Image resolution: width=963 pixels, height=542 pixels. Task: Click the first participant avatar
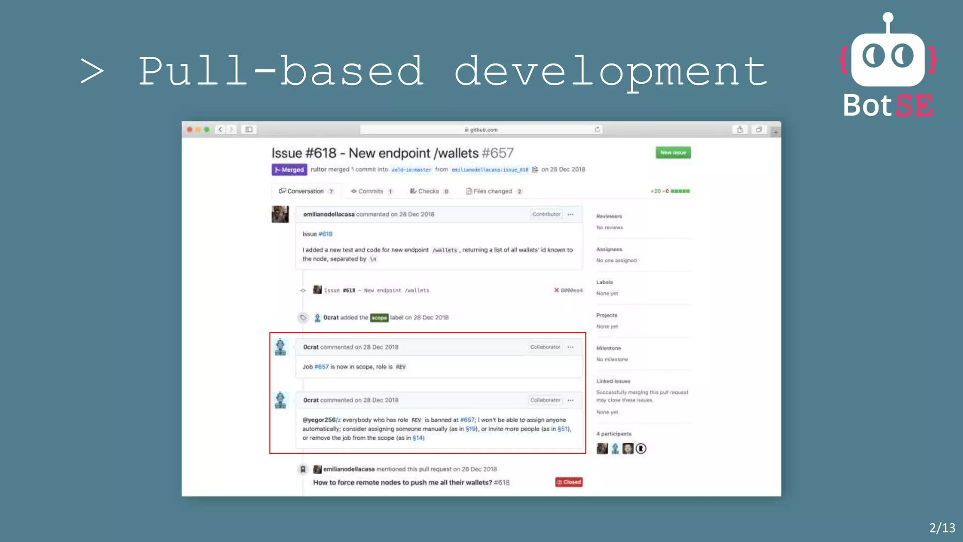click(602, 448)
